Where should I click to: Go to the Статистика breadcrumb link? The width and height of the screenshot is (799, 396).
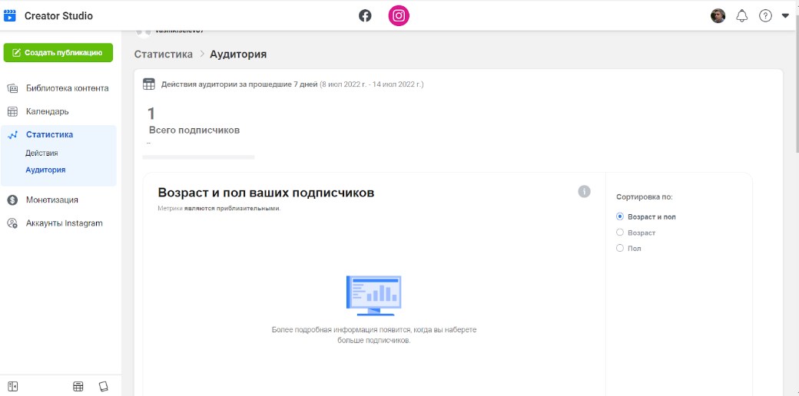click(163, 54)
